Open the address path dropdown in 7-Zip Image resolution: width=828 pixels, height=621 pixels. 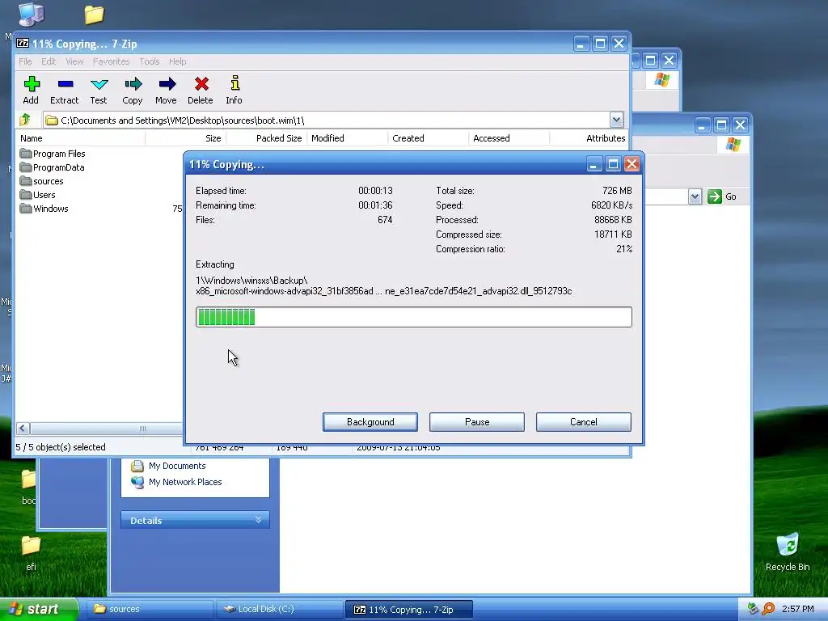click(x=616, y=120)
